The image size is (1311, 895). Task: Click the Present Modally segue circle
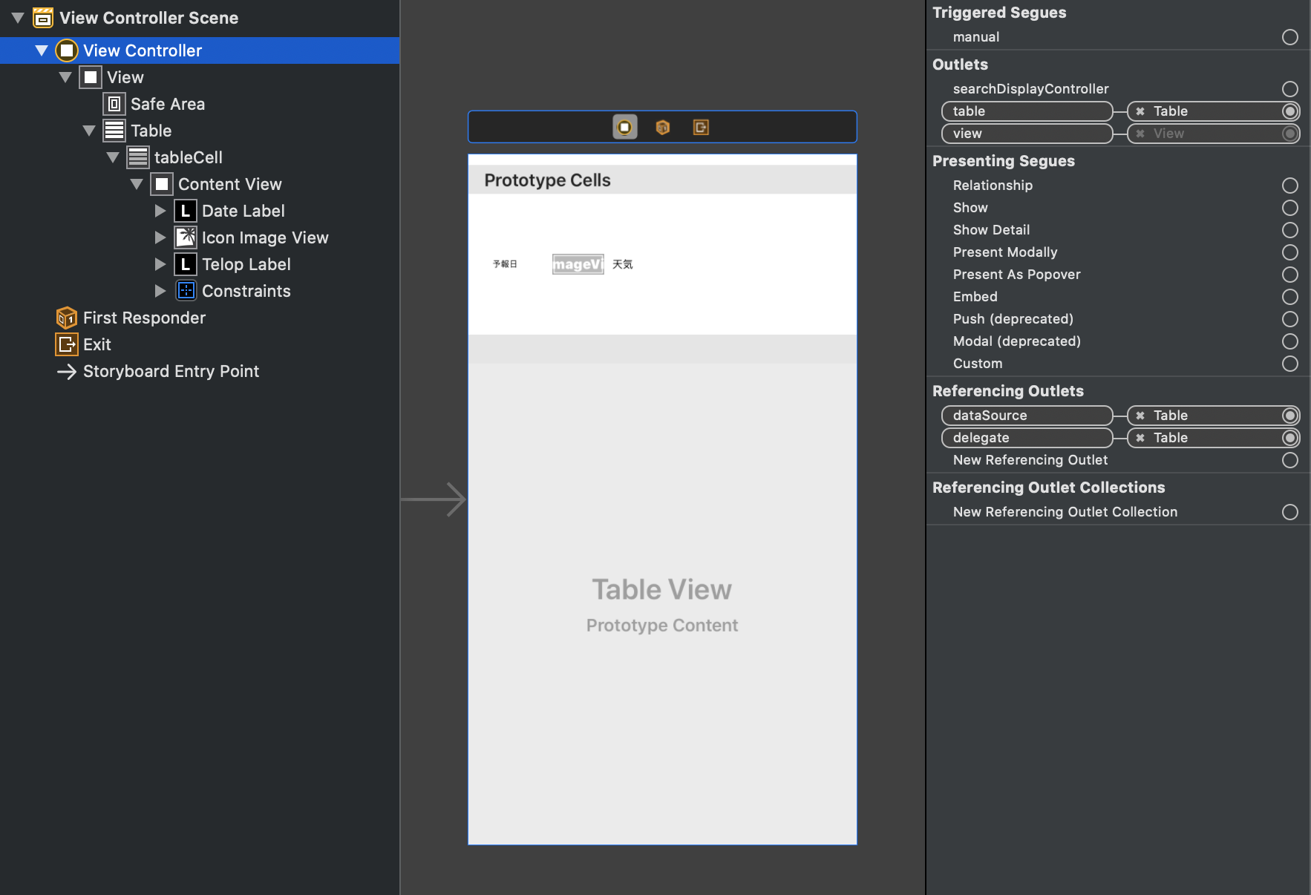coord(1290,252)
